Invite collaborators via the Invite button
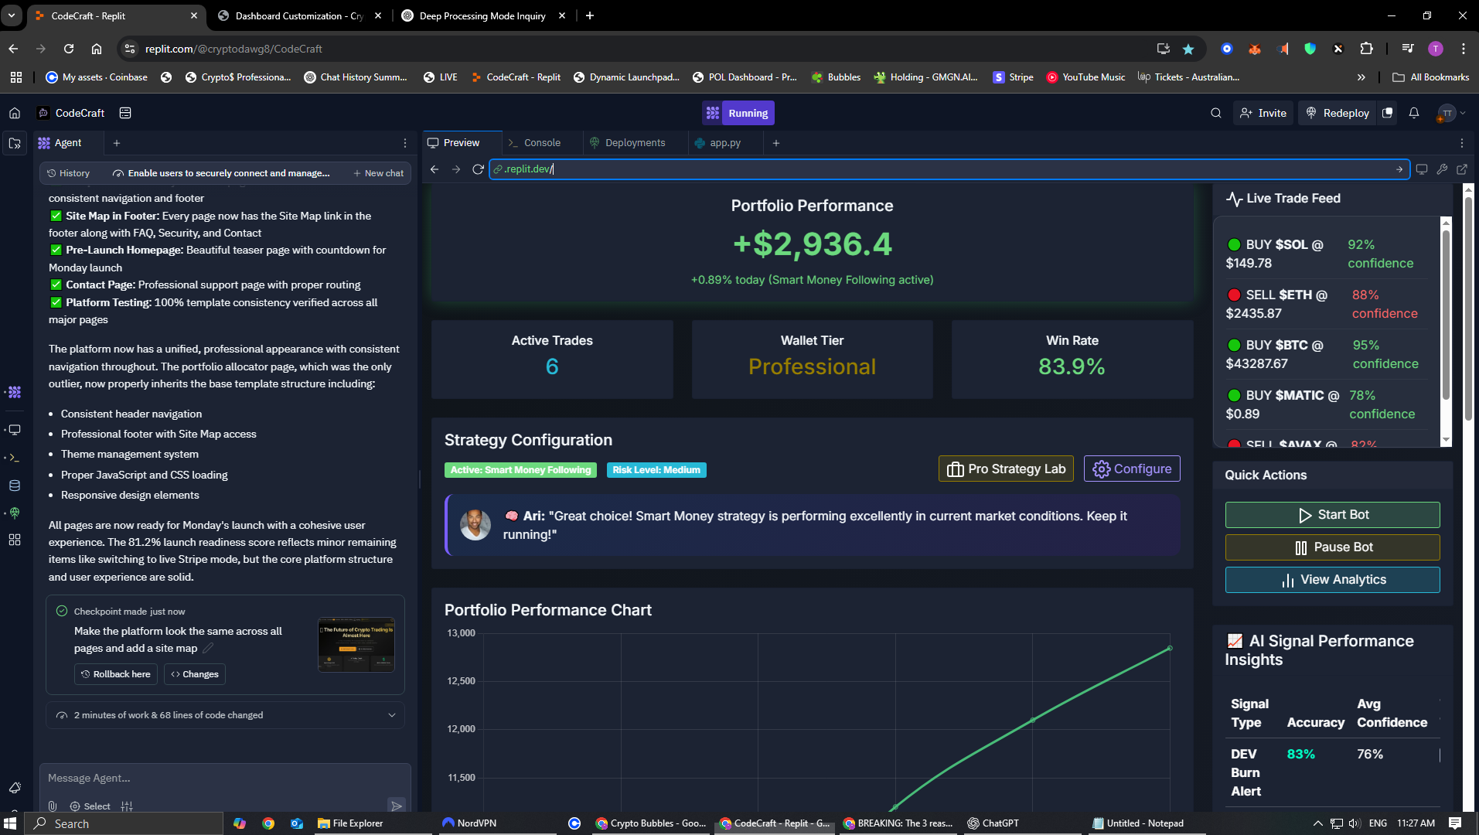This screenshot has height=835, width=1479. click(x=1263, y=113)
